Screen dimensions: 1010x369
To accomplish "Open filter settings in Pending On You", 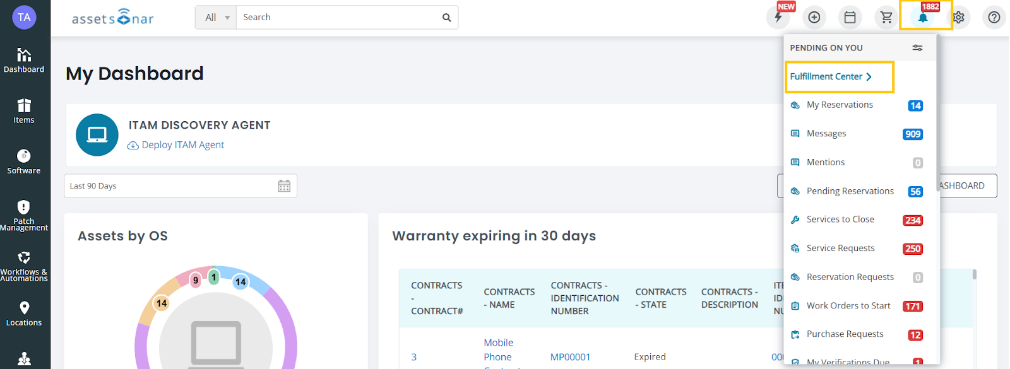I will pos(917,48).
